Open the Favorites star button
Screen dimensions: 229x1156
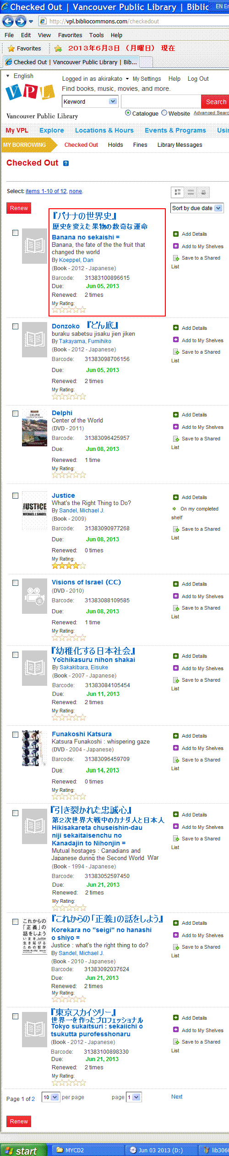[25, 48]
